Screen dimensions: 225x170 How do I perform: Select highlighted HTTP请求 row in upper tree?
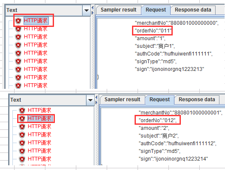click(x=36, y=21)
